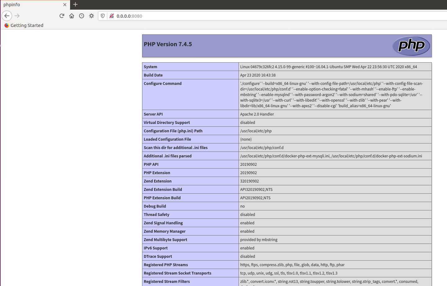
Task: Select the "Server API" label
Action: click(153, 114)
